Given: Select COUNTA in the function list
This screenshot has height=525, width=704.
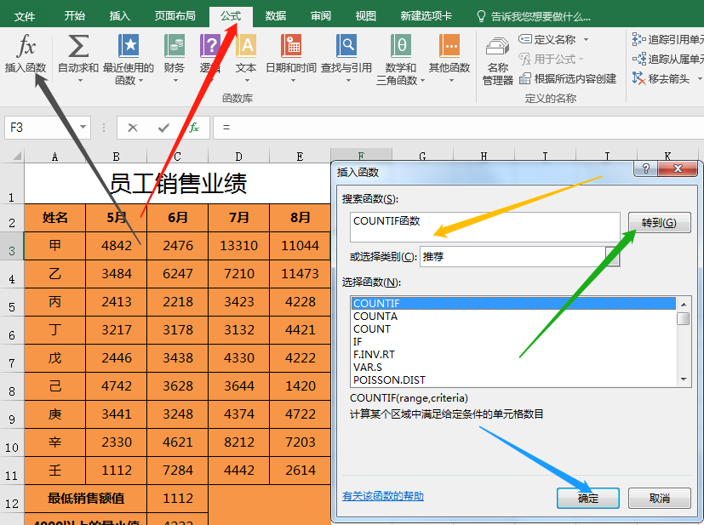Looking at the screenshot, I should [513, 317].
